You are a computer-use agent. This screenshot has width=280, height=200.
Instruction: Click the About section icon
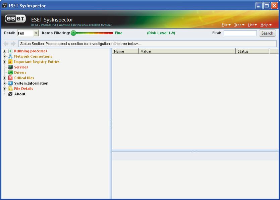click(10, 94)
